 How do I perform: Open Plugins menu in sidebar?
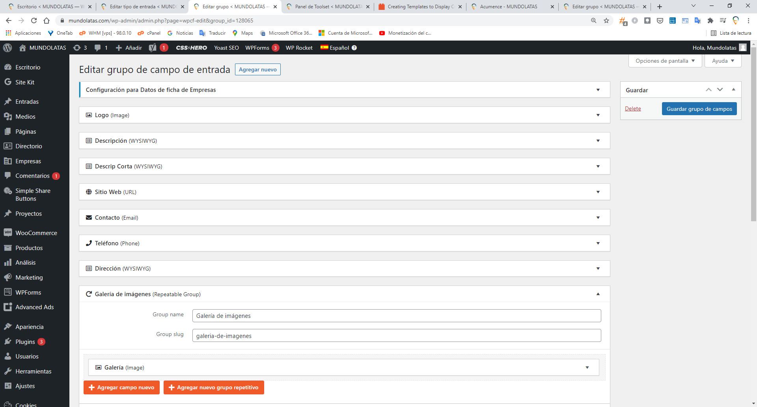25,342
